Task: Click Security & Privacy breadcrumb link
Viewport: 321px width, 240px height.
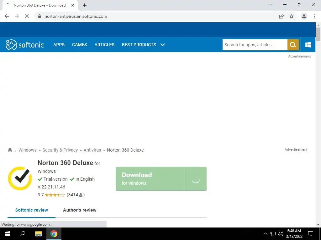Action: click(x=60, y=150)
